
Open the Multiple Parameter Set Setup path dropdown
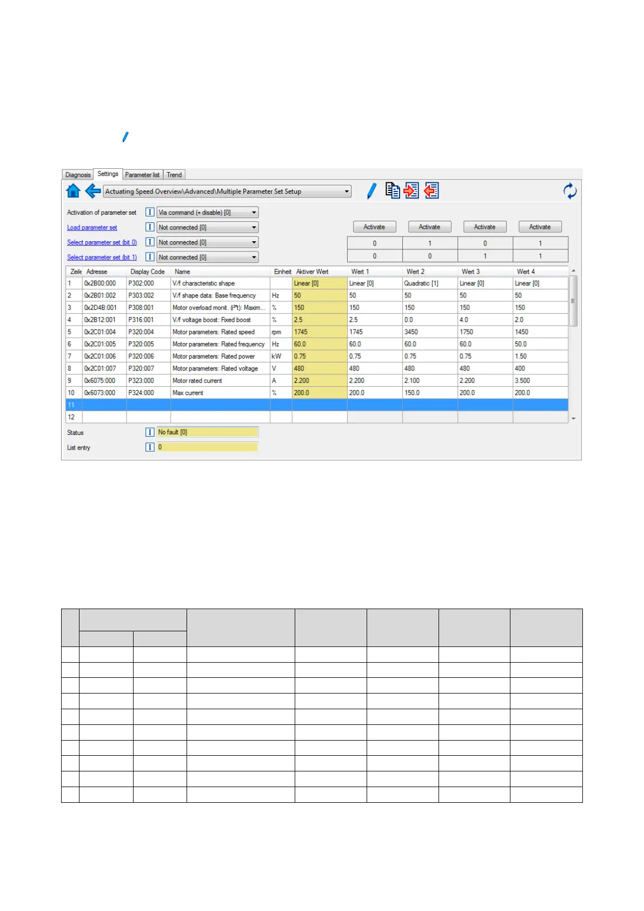[346, 192]
